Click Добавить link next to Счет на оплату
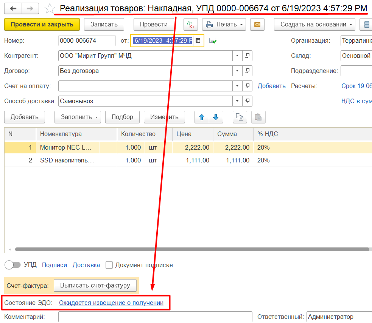 [272, 86]
